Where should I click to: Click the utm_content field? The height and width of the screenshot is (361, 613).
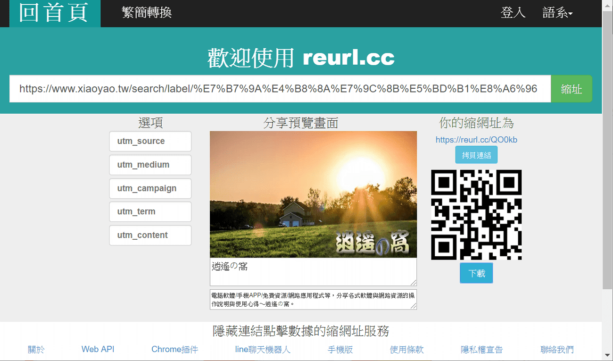pos(150,235)
